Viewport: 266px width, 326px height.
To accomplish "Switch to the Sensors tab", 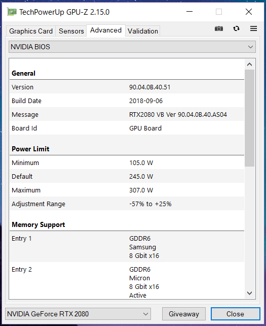I will [71, 31].
